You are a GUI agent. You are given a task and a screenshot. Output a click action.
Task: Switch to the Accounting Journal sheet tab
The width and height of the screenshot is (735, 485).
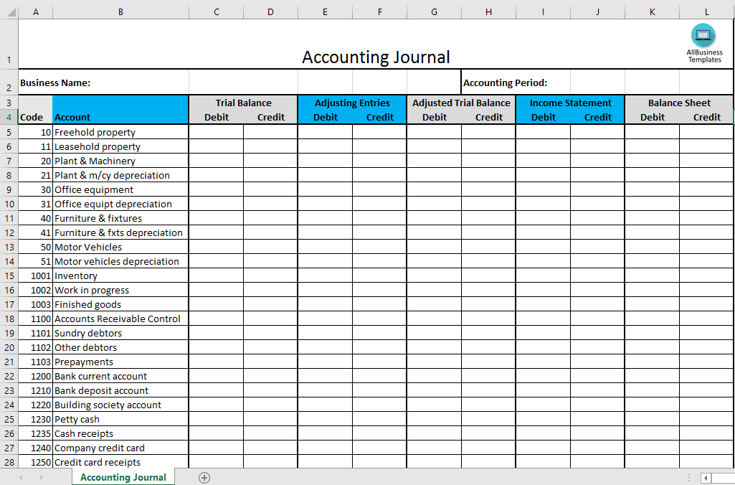tap(123, 478)
